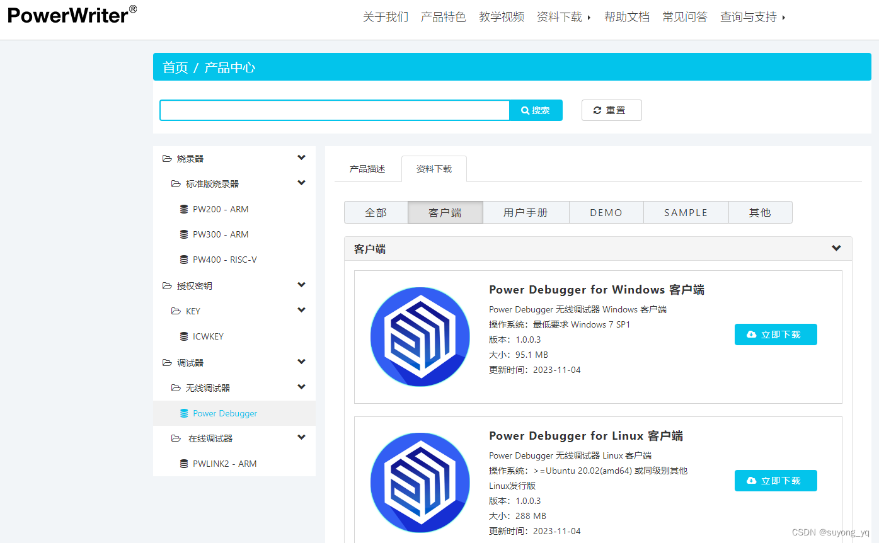The width and height of the screenshot is (879, 543).
Task: Click cloud download icon for Windows client
Action: [751, 334]
